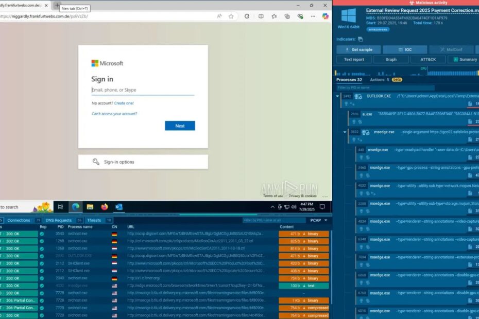
Task: Switch to the Processes 32 tab
Action: (349, 80)
